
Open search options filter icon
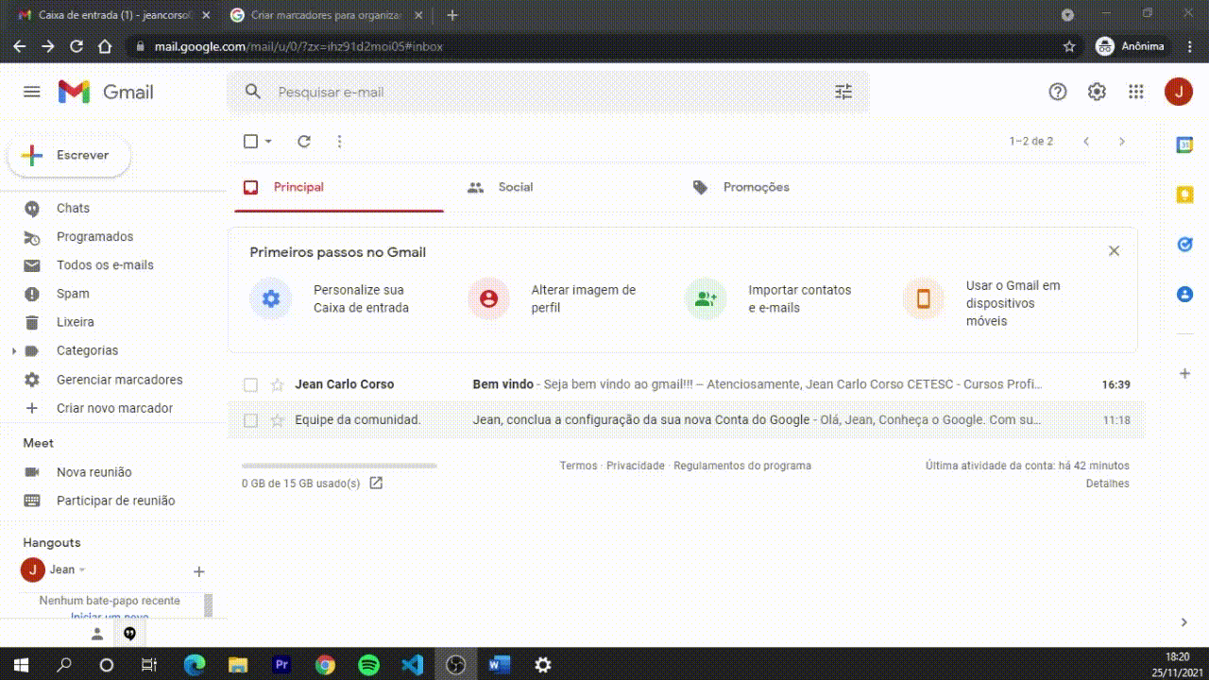[x=843, y=92]
